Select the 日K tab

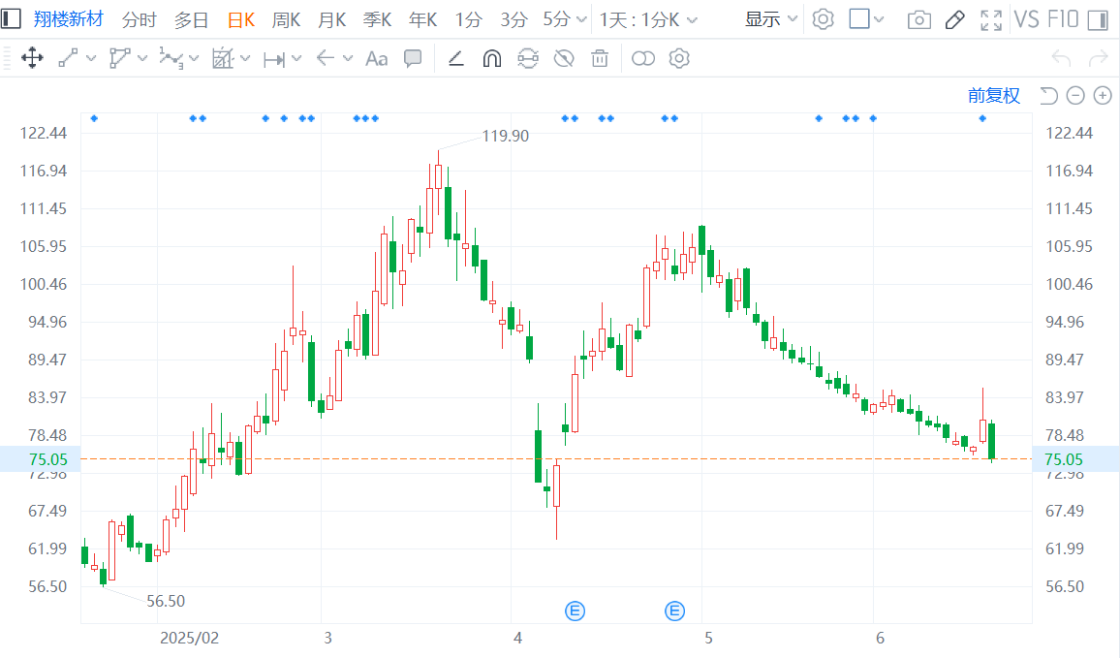point(240,19)
